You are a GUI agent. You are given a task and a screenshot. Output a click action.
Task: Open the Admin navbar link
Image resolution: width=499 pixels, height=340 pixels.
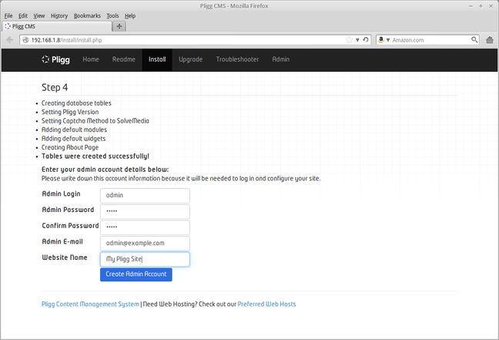280,59
